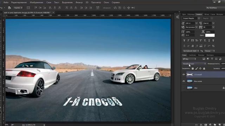Switch to the Свойства tab
225x126 pixels.
(192, 55)
